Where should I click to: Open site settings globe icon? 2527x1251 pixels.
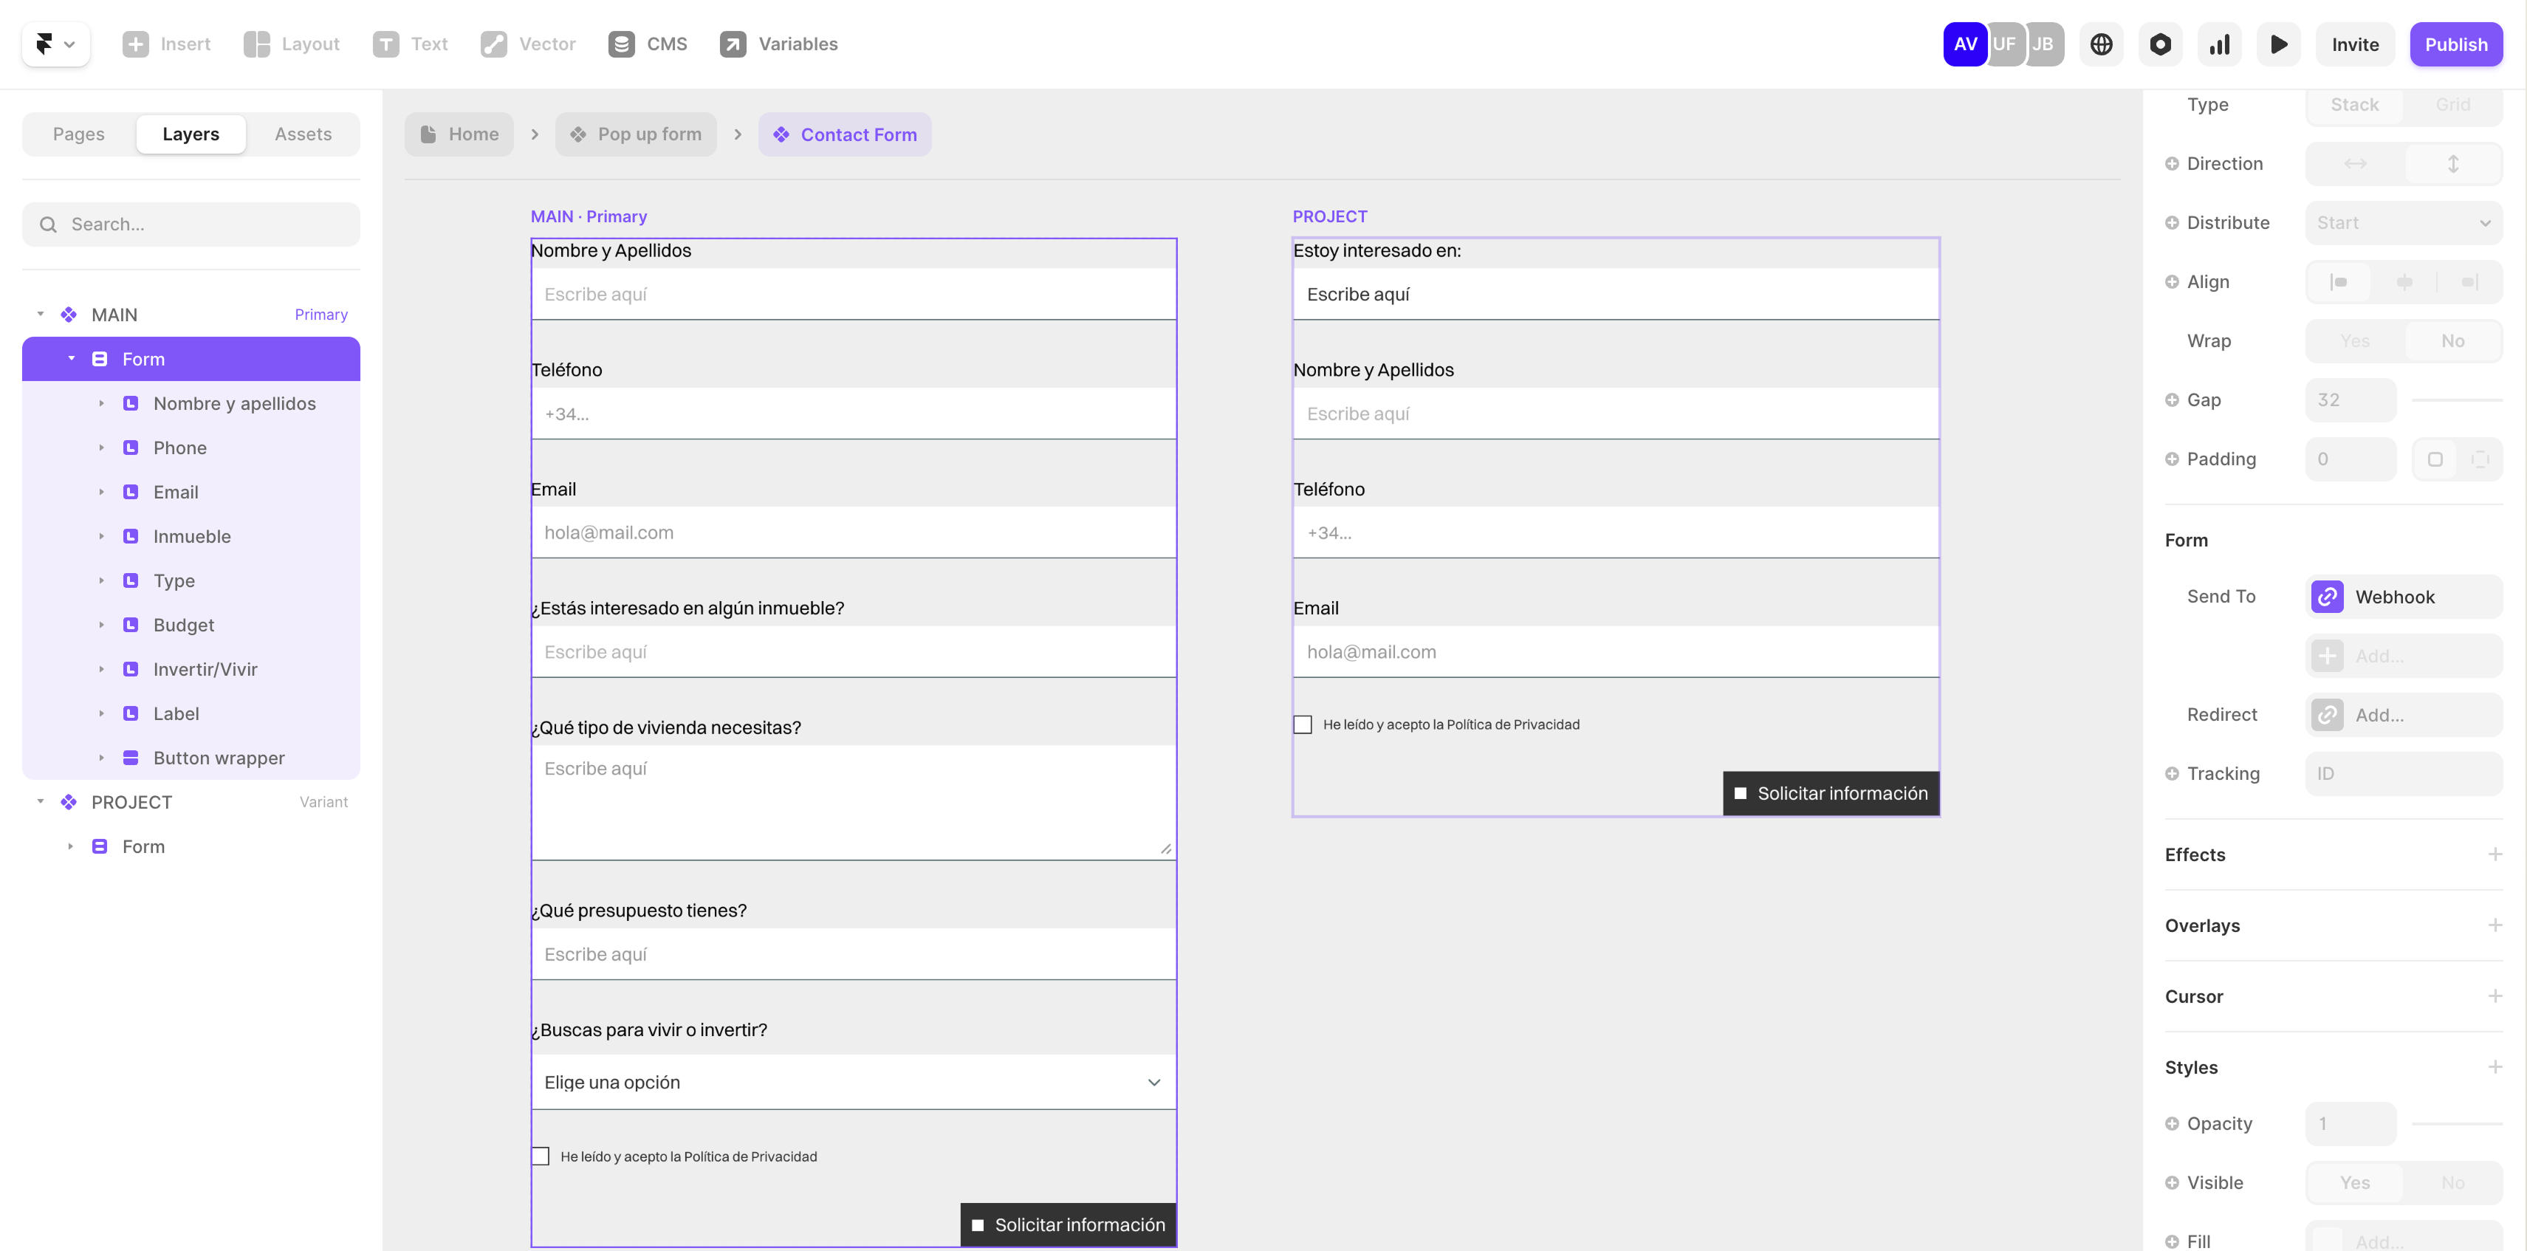pos(2101,44)
